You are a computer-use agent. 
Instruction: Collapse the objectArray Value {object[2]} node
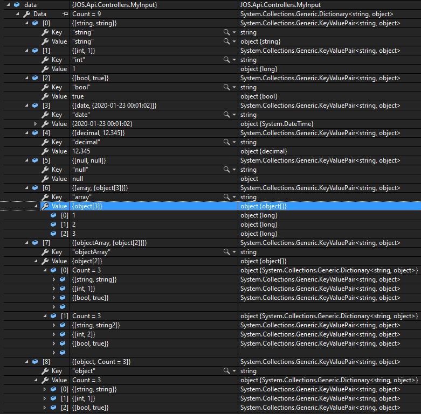pyautogui.click(x=36, y=261)
